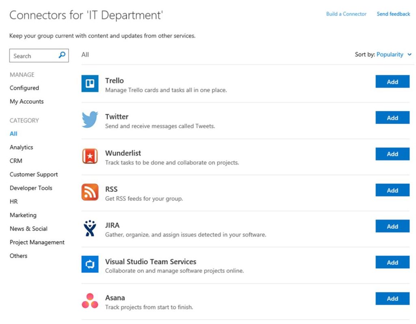Click the Trello connector icon
The image size is (416, 324).
[90, 84]
